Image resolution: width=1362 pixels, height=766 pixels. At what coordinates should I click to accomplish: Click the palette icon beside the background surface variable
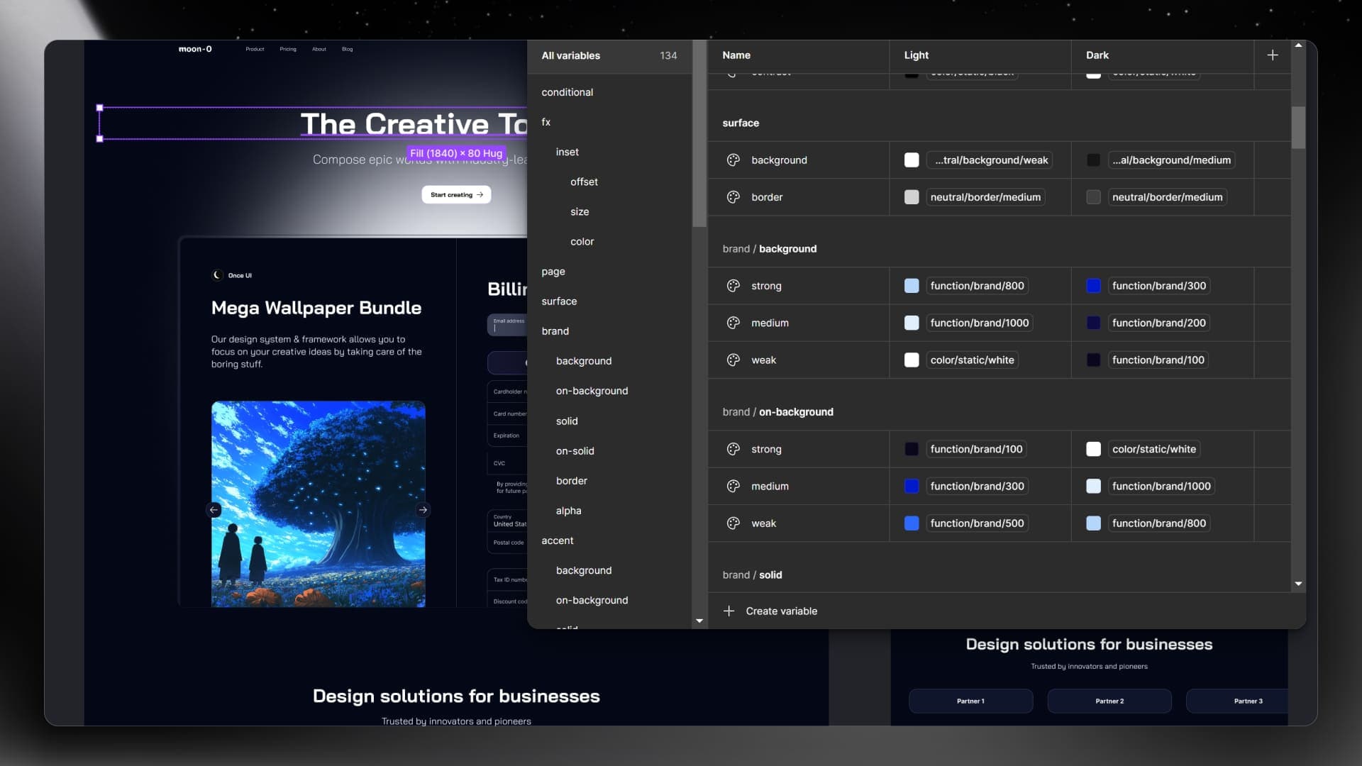(734, 160)
